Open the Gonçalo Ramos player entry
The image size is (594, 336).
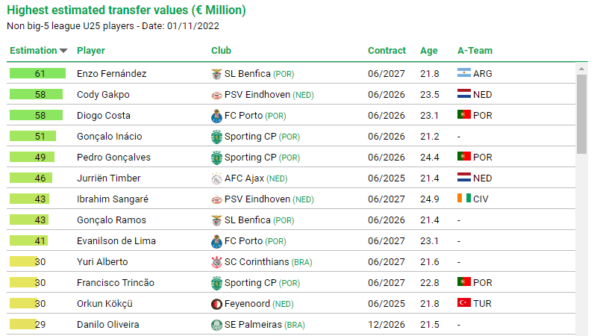pos(111,220)
